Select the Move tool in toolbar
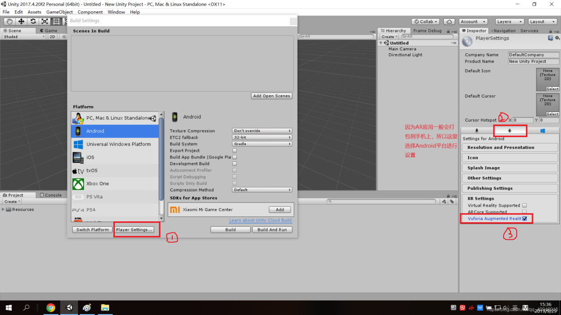 coord(21,21)
